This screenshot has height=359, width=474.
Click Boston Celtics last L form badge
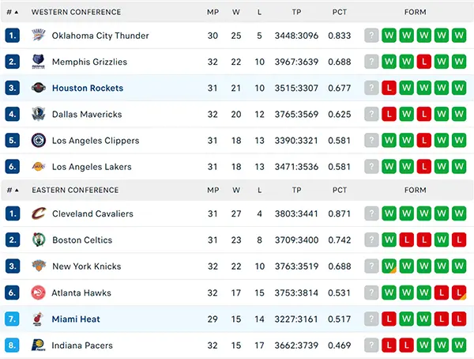point(459,240)
